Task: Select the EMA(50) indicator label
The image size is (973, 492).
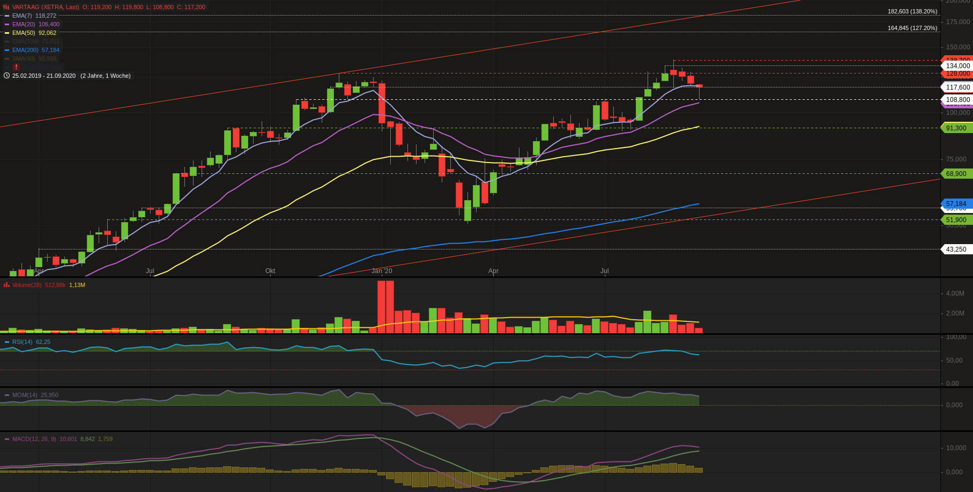Action: coord(24,33)
